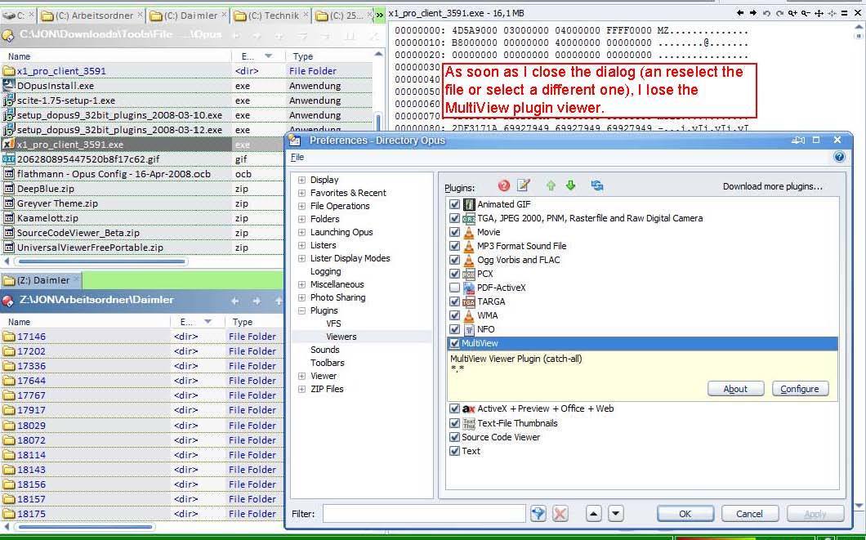Uncheck the ActiveX + Preview + Office + Web checkbox
Screen dimensions: 866x540
point(454,408)
